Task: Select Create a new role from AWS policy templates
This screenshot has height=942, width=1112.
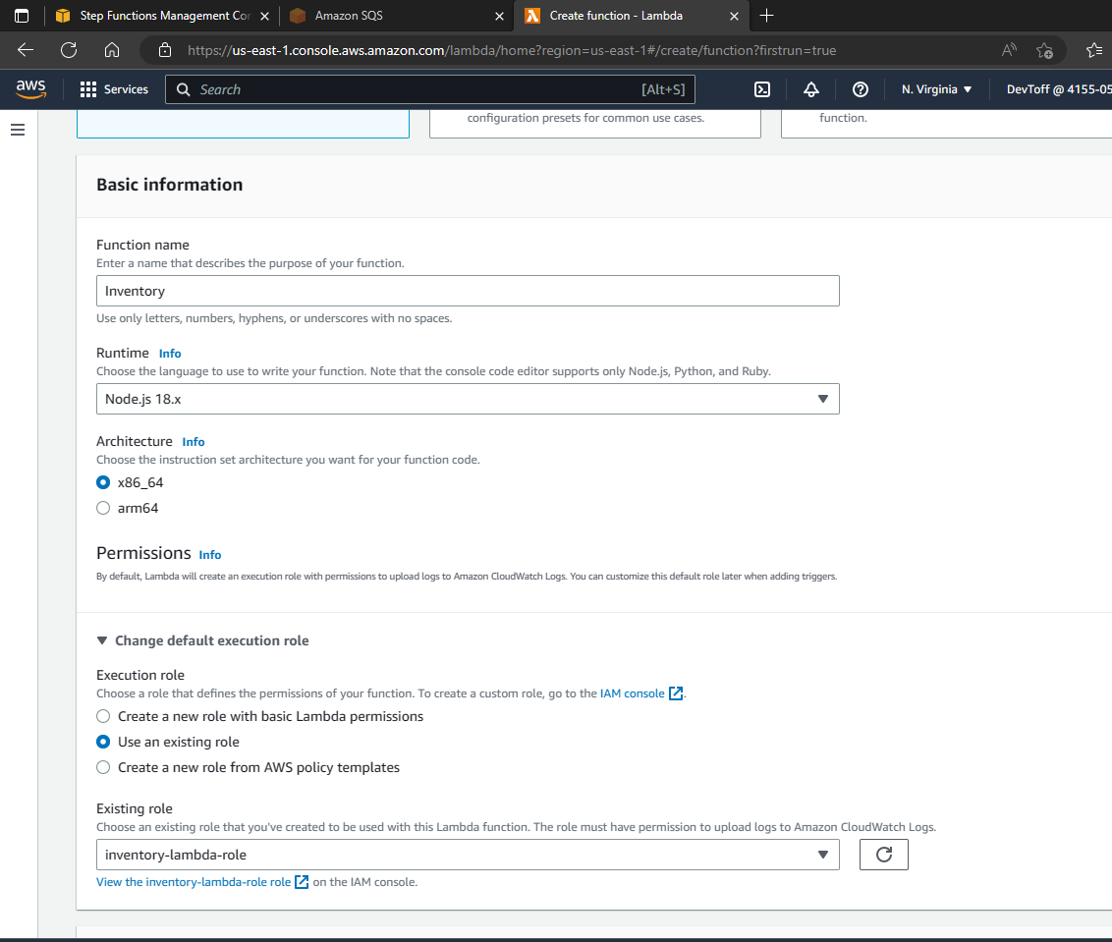Action: coord(103,767)
